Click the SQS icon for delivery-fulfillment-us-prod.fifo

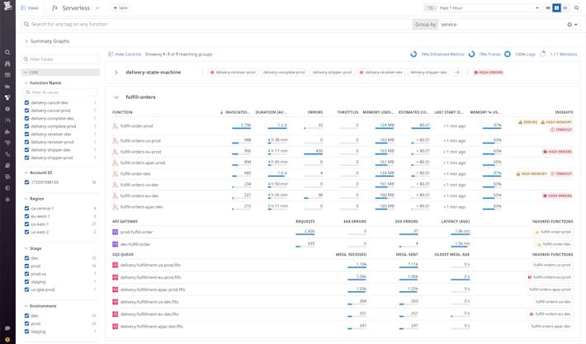[116, 265]
